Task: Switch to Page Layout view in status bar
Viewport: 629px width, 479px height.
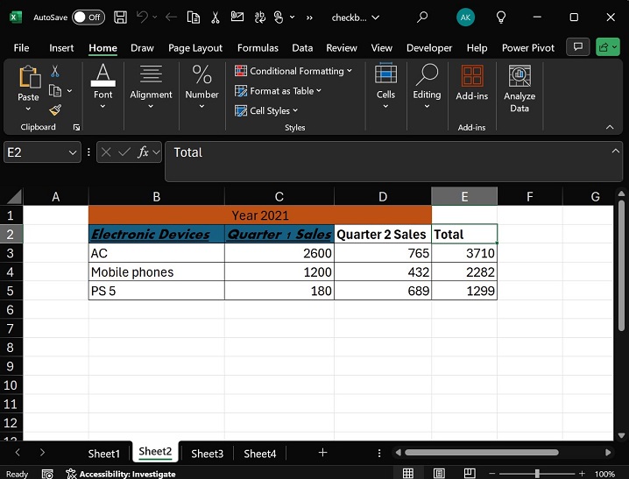Action: 438,474
